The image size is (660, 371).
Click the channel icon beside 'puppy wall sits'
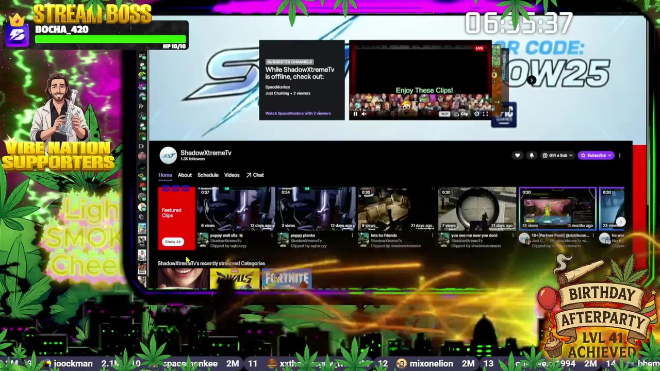(203, 239)
